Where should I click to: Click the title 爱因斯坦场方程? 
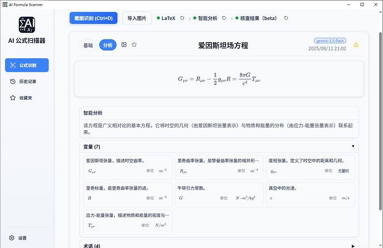click(223, 45)
